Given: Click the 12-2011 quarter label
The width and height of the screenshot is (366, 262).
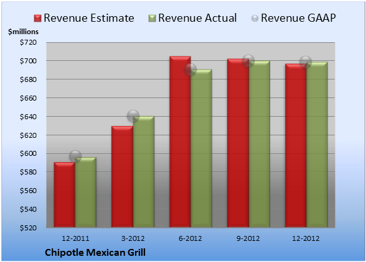Looking at the screenshot, I should click(x=75, y=238).
